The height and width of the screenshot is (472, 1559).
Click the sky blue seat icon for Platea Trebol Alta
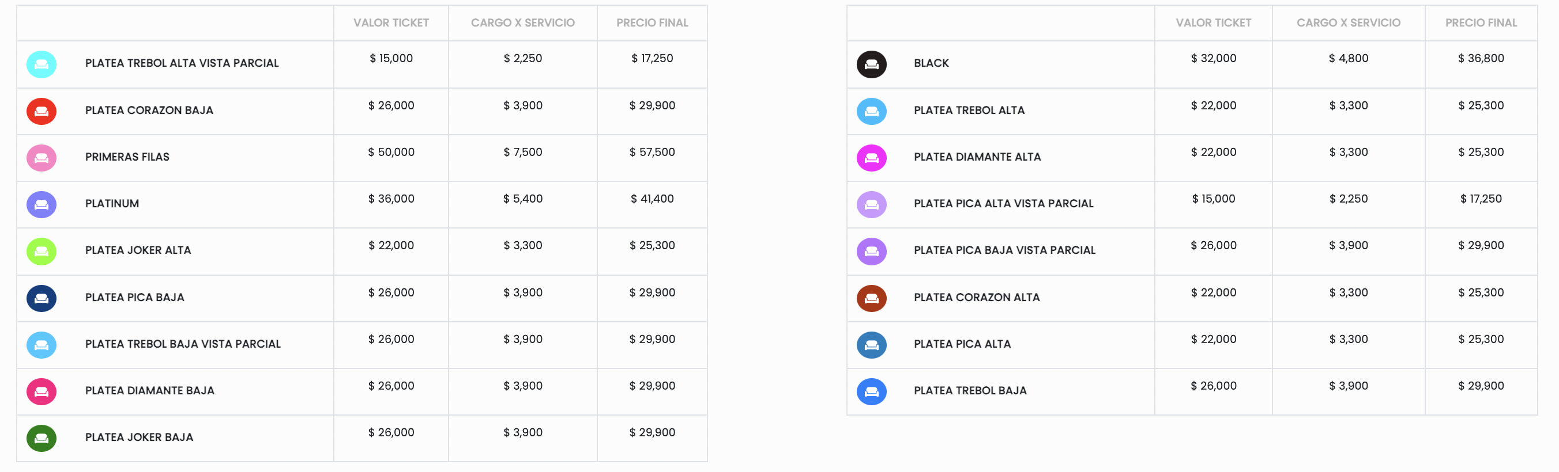tap(872, 111)
